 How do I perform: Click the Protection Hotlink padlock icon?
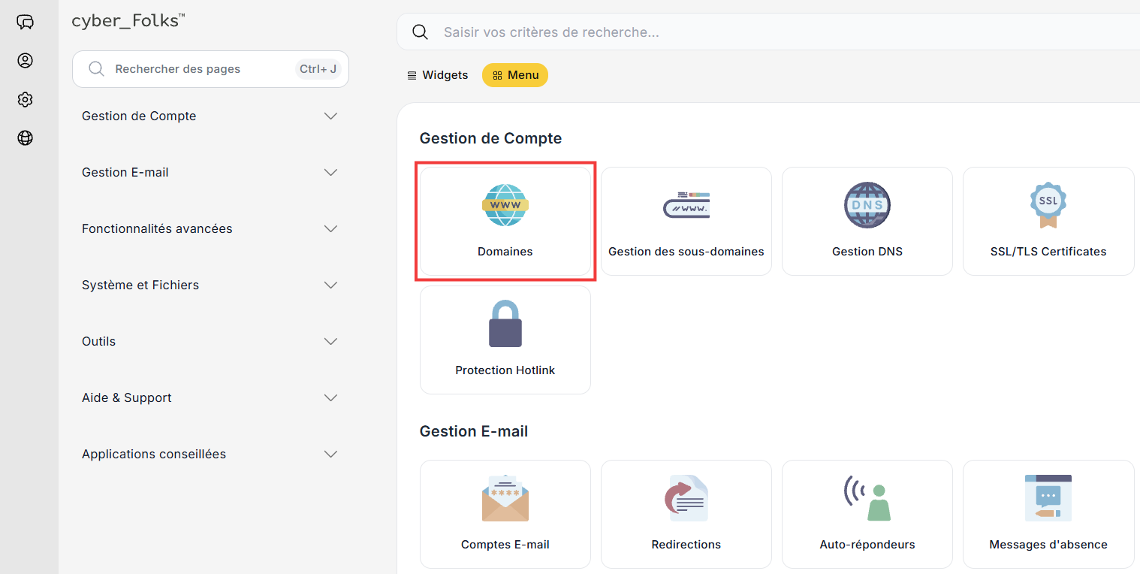pyautogui.click(x=505, y=323)
